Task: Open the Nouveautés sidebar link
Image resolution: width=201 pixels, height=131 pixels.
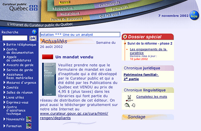Action: 15,119
